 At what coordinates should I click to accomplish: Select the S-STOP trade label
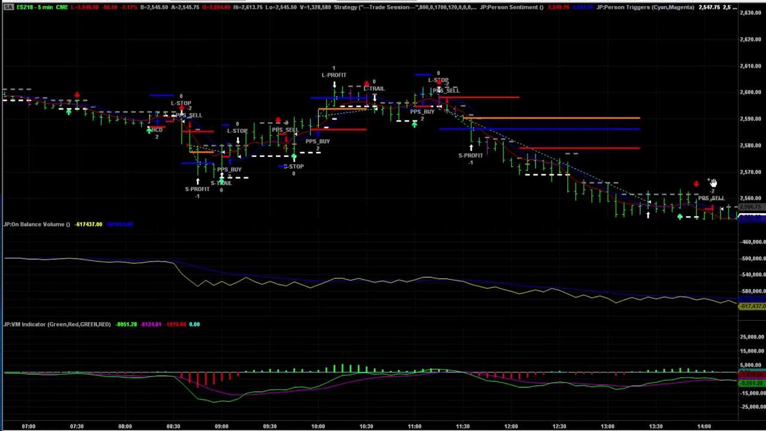pyautogui.click(x=293, y=166)
